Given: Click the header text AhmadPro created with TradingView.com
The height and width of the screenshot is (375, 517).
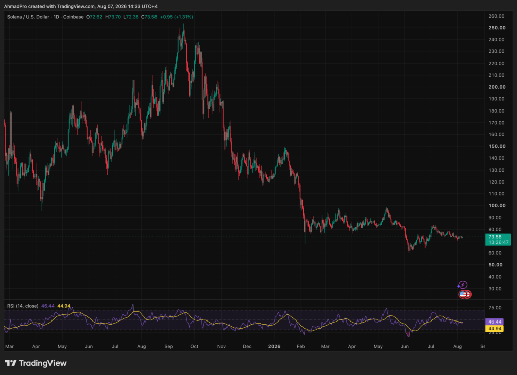Looking at the screenshot, I should pyautogui.click(x=49, y=6).
